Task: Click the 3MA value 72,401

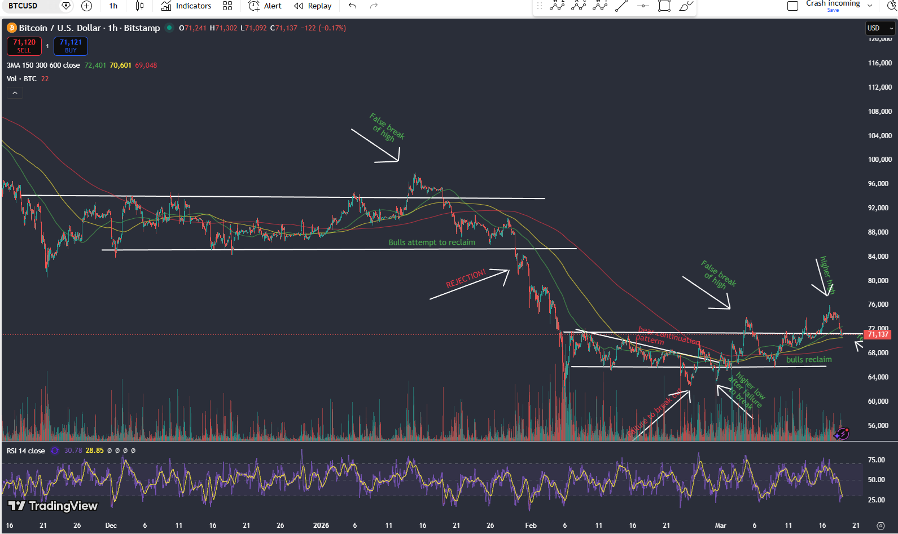Action: pyautogui.click(x=95, y=65)
